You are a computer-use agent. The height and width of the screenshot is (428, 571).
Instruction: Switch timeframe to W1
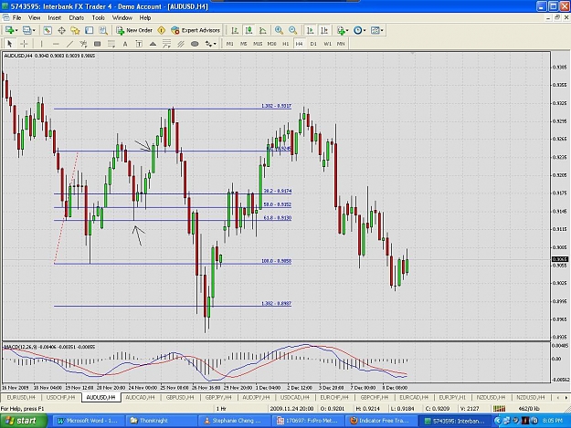pos(327,44)
